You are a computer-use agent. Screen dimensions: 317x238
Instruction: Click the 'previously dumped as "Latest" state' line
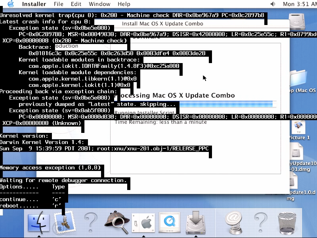[x=97, y=104]
